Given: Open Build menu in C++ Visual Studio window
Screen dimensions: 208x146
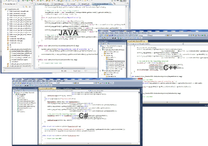Looking at the screenshot, I should [x=116, y=33].
